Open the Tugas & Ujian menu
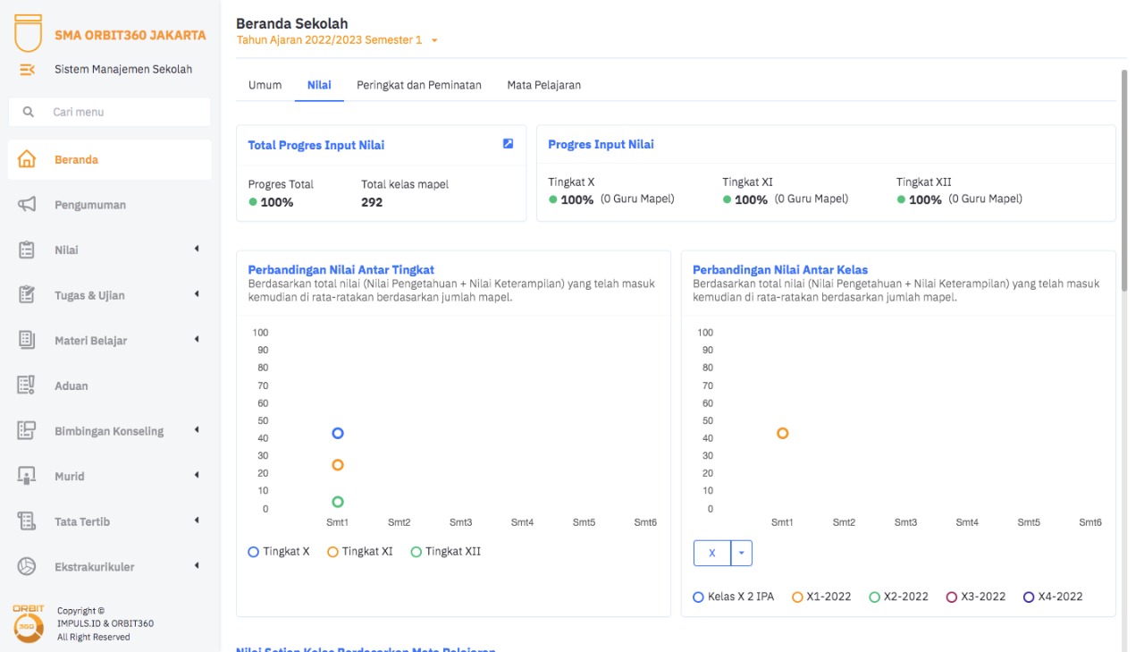1144x652 pixels. tap(89, 296)
